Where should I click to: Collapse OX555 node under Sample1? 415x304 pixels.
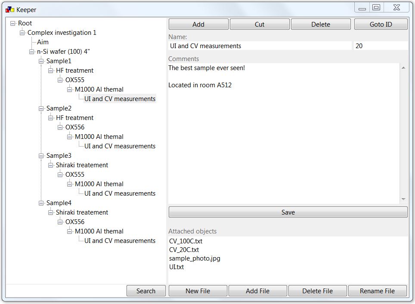pos(60,80)
